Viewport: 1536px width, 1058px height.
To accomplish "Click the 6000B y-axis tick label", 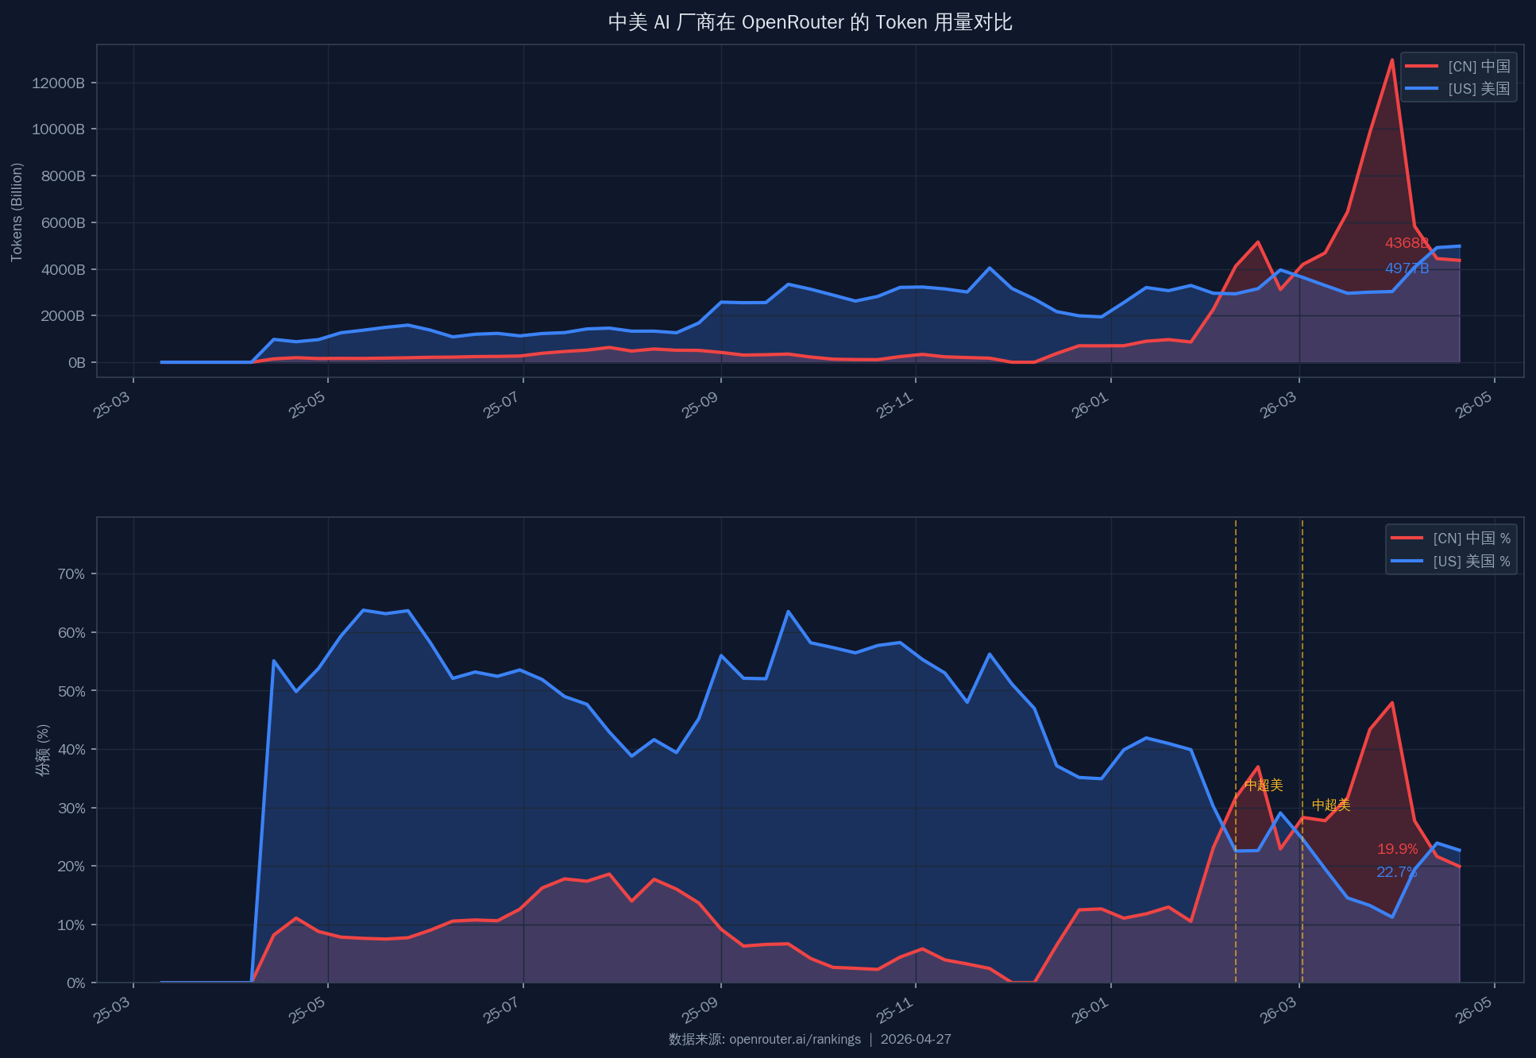I will [62, 223].
